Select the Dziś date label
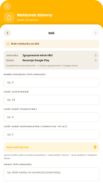103x183 pixels. [51, 33]
